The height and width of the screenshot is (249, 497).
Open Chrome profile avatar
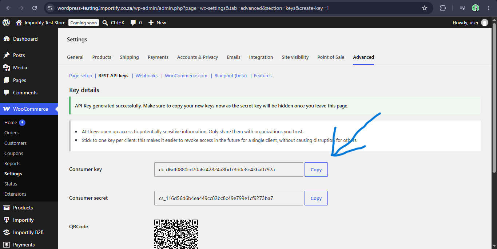[x=475, y=8]
